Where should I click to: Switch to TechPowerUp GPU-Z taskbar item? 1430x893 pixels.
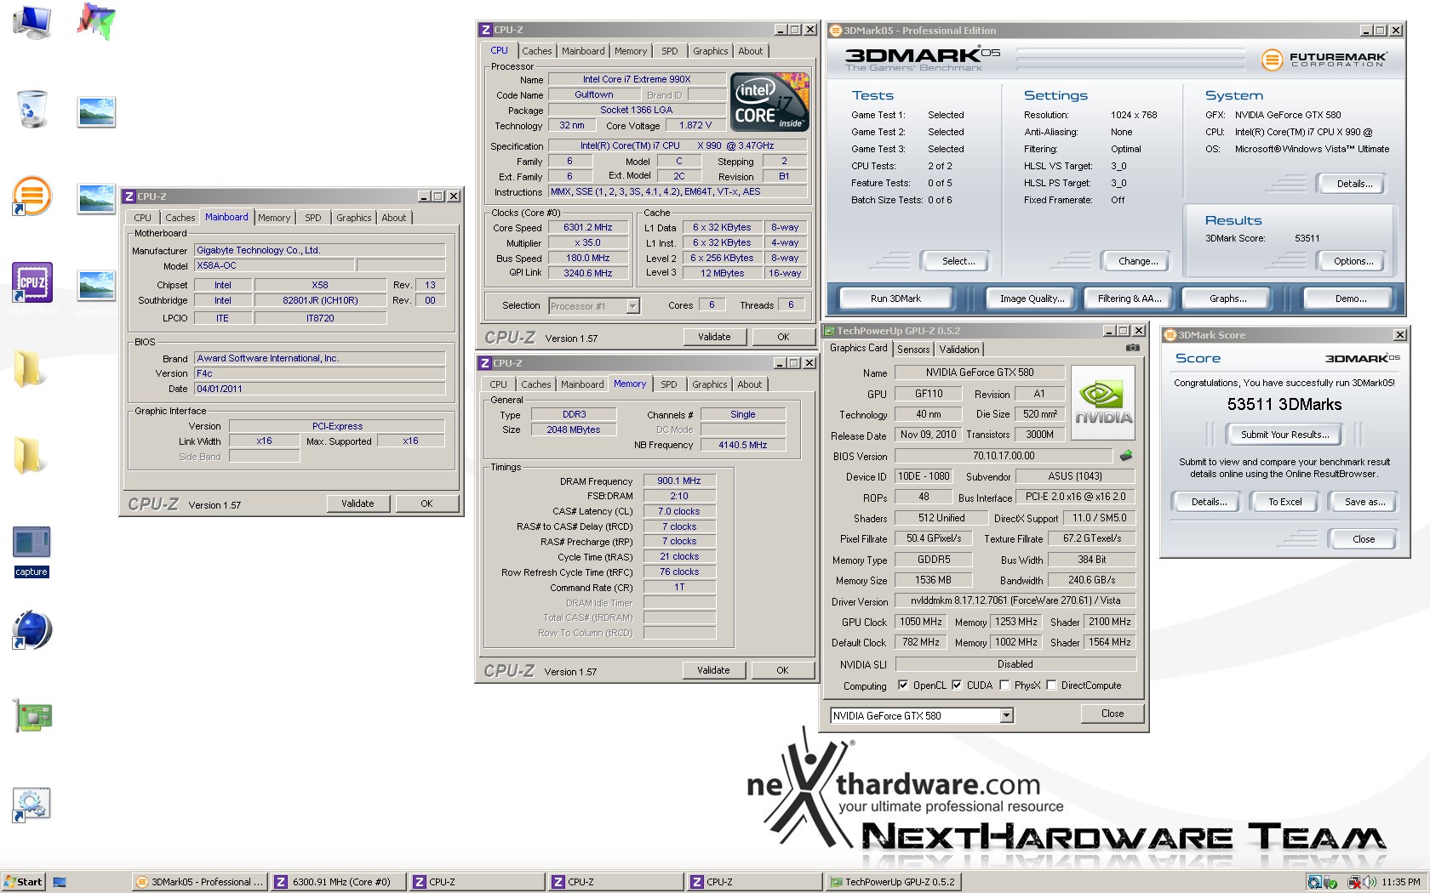click(x=893, y=882)
